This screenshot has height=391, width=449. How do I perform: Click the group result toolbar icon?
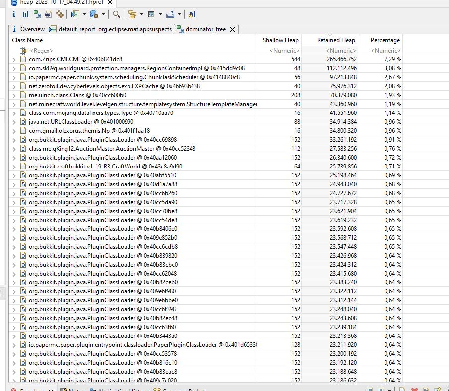(x=131, y=14)
